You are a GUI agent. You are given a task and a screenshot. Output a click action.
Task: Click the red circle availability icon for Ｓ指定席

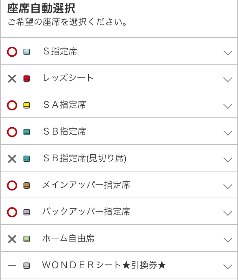pos(12,52)
